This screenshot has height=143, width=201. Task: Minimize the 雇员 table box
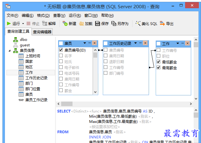[90, 43]
